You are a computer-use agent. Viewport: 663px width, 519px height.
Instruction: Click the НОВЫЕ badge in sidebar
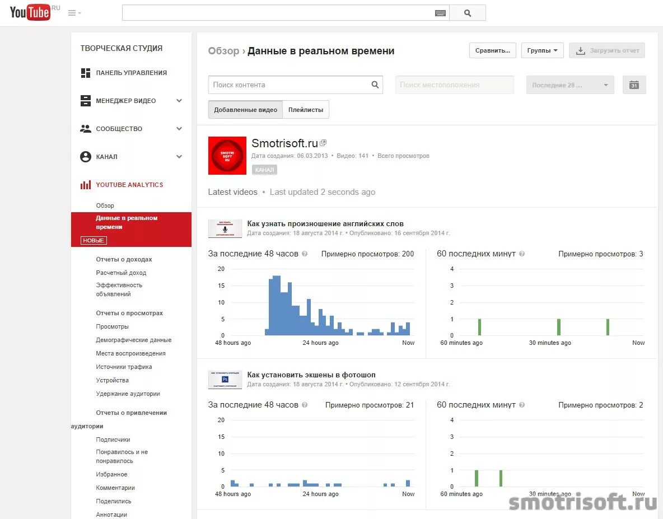point(94,241)
